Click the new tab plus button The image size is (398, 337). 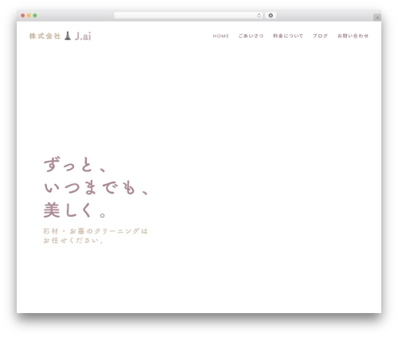point(377,18)
